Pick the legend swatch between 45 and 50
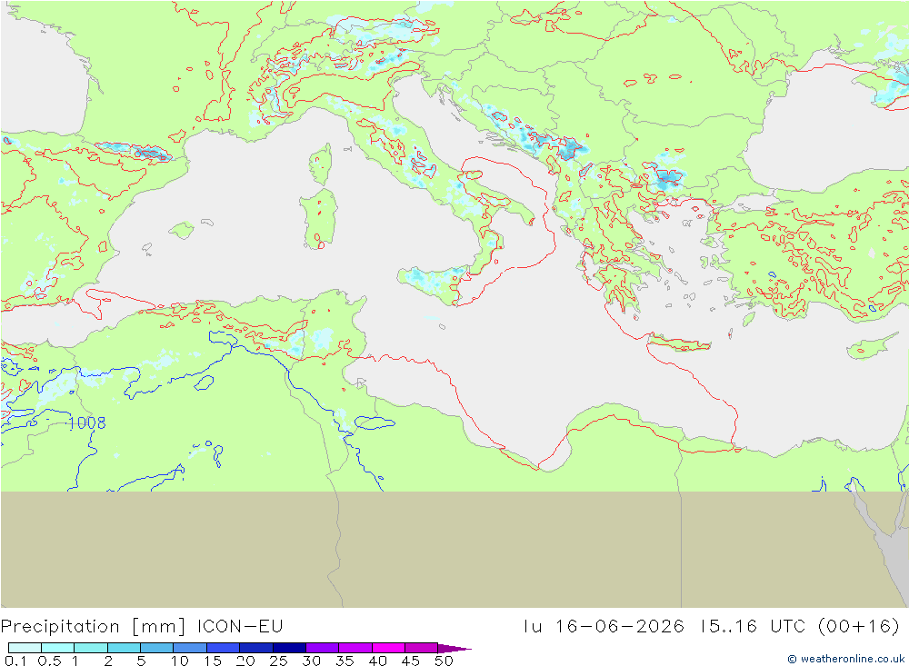Screen dimensions: 909x666 (422, 648)
